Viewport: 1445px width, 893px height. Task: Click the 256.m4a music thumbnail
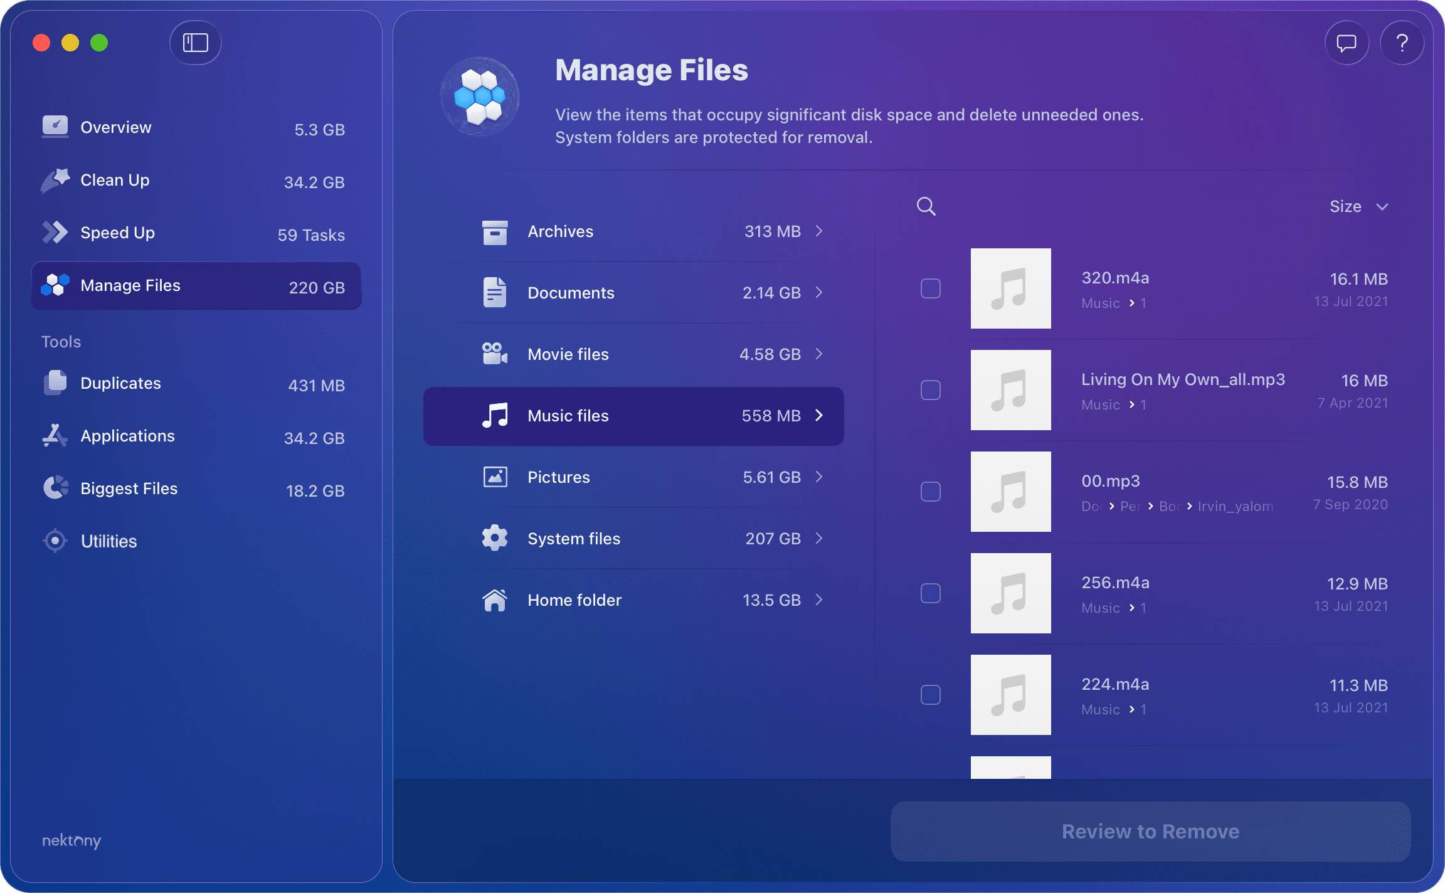pos(1011,593)
